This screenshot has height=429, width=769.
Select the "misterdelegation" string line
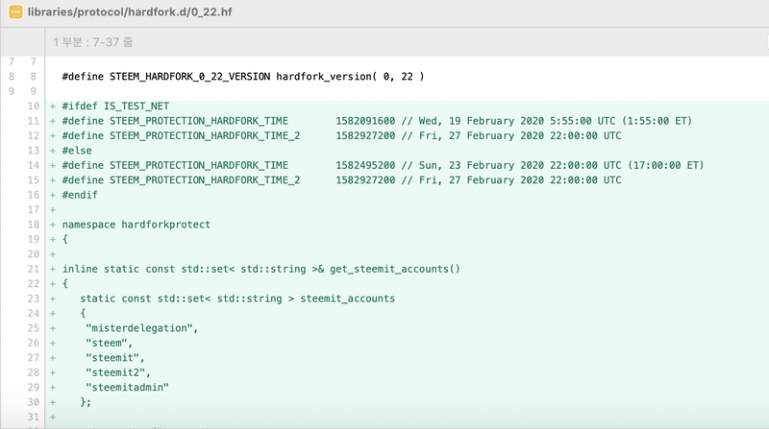[141, 328]
